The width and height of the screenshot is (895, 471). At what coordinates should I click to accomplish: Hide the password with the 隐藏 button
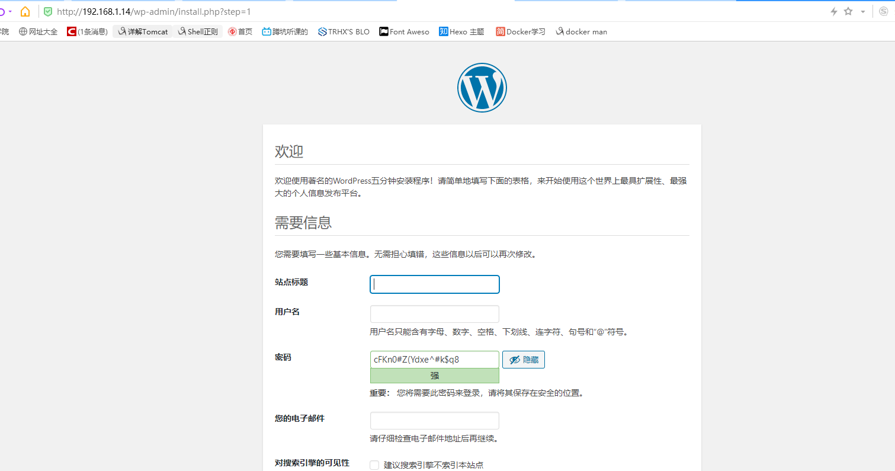(524, 360)
